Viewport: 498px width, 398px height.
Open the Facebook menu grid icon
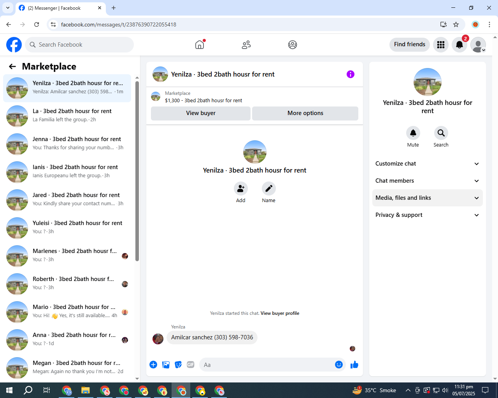click(441, 45)
